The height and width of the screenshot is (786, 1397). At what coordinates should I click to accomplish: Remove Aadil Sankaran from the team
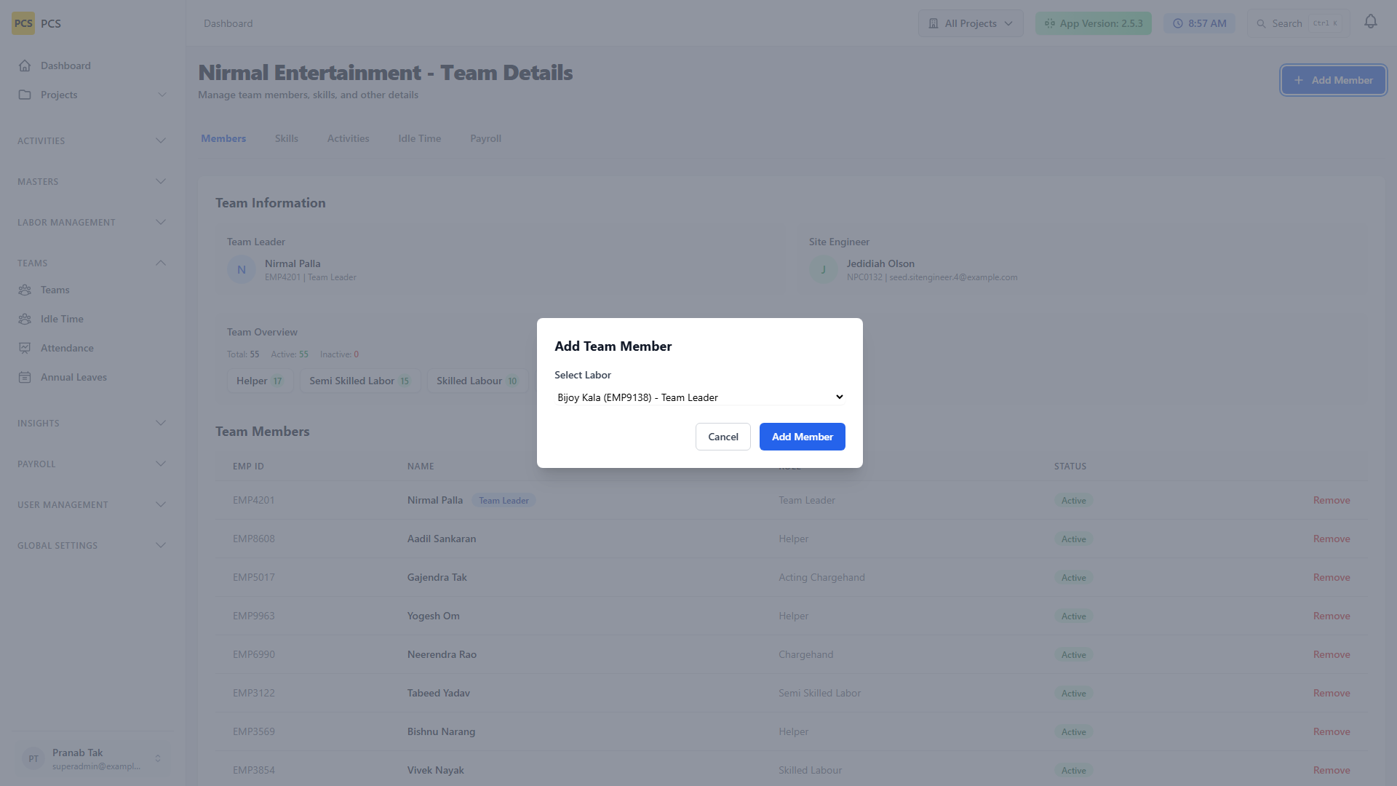pos(1332,539)
